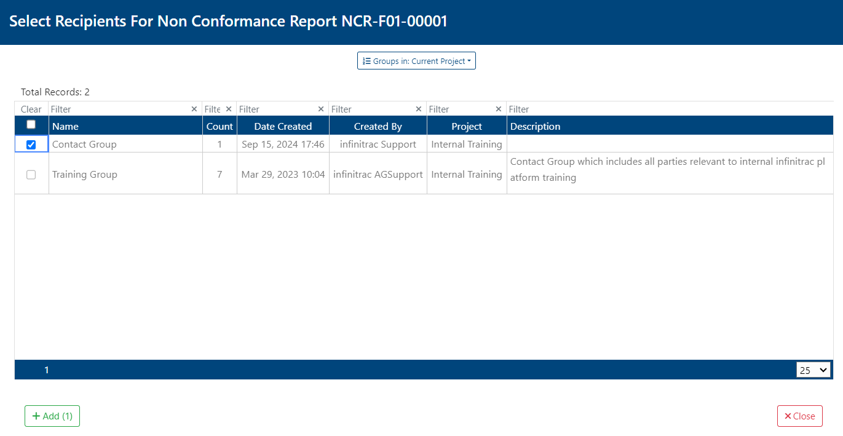Focus the Date Created filter input

(277, 109)
